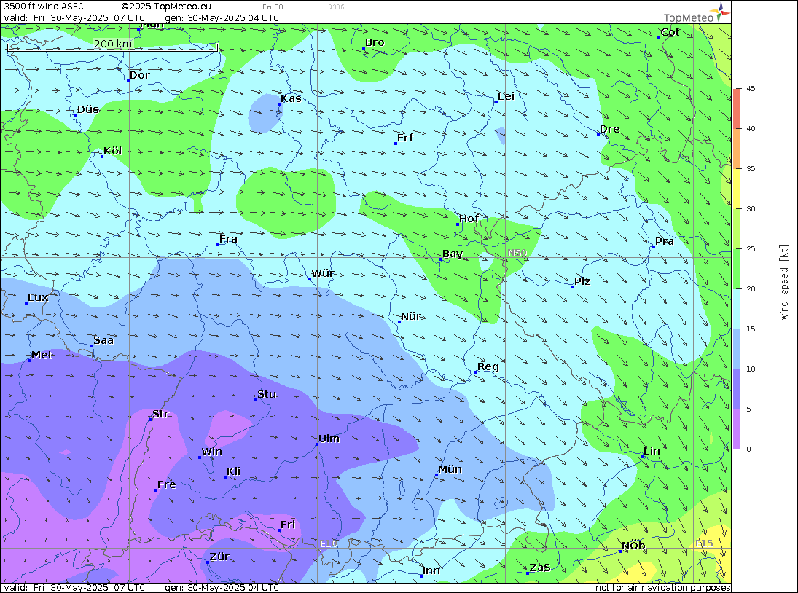
Task: Click the Köl city label
Action: pos(112,151)
